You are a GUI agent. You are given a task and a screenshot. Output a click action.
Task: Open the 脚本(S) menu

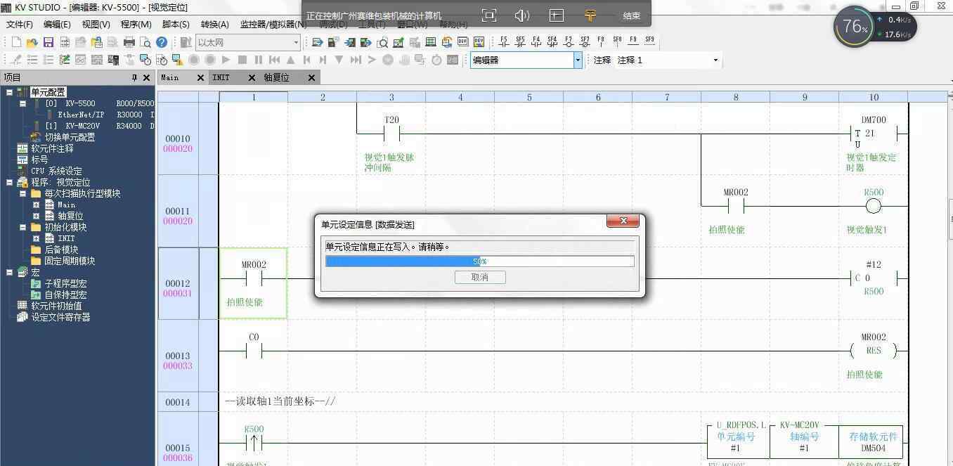176,25
